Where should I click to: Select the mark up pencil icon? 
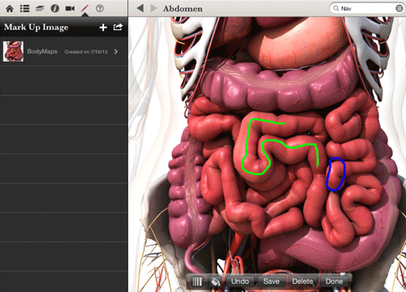(84, 8)
